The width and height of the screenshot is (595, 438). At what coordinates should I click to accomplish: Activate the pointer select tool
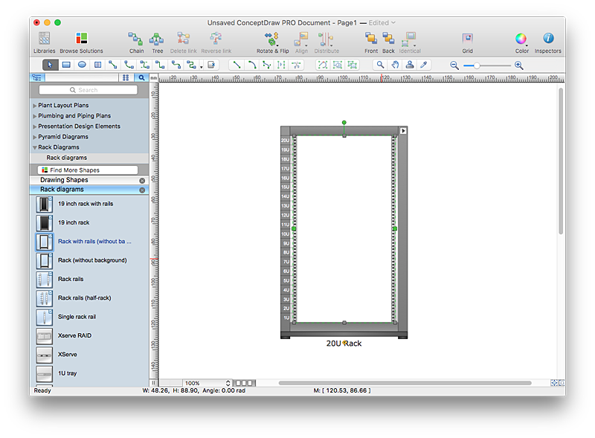pos(50,65)
